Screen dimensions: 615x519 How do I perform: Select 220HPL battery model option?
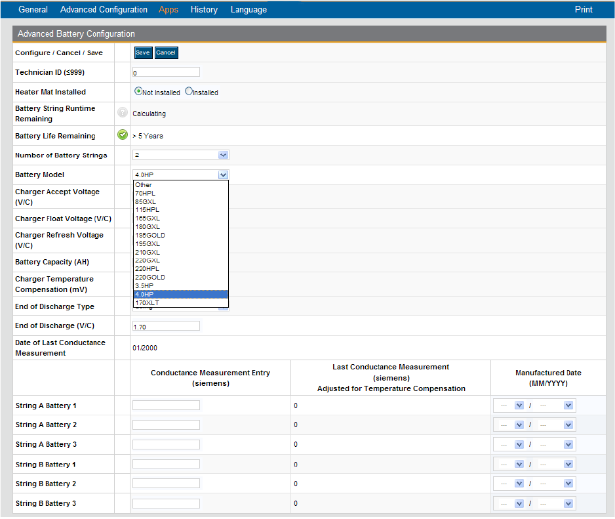181,269
